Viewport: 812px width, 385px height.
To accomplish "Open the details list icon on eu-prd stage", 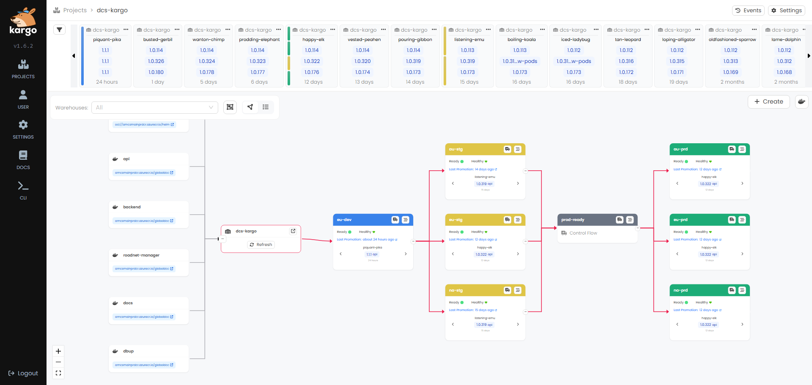I will [x=742, y=220].
